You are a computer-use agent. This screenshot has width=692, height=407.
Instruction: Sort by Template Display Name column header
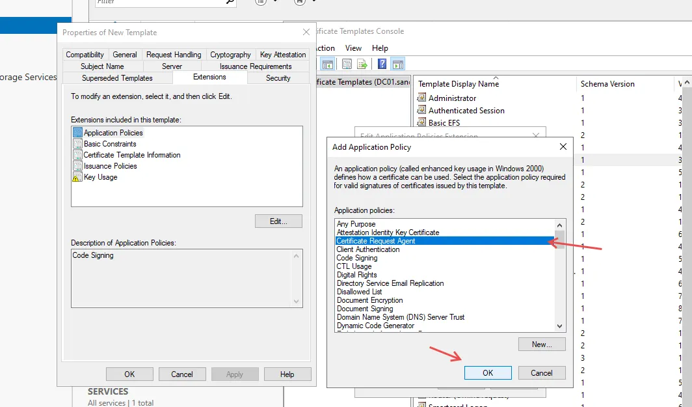[459, 84]
